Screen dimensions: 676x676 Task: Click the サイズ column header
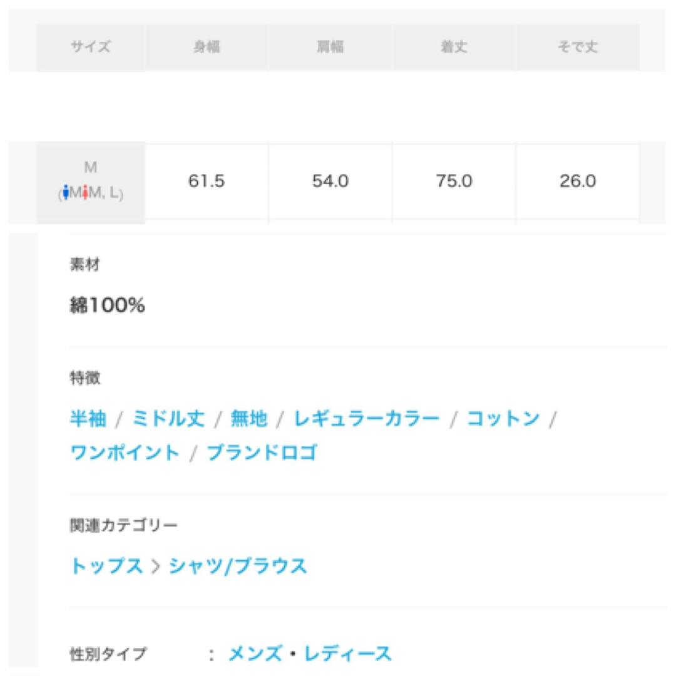point(91,46)
